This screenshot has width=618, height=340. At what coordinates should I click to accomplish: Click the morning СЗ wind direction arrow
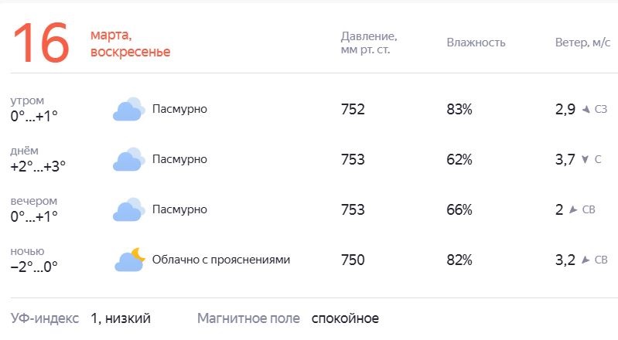[586, 109]
